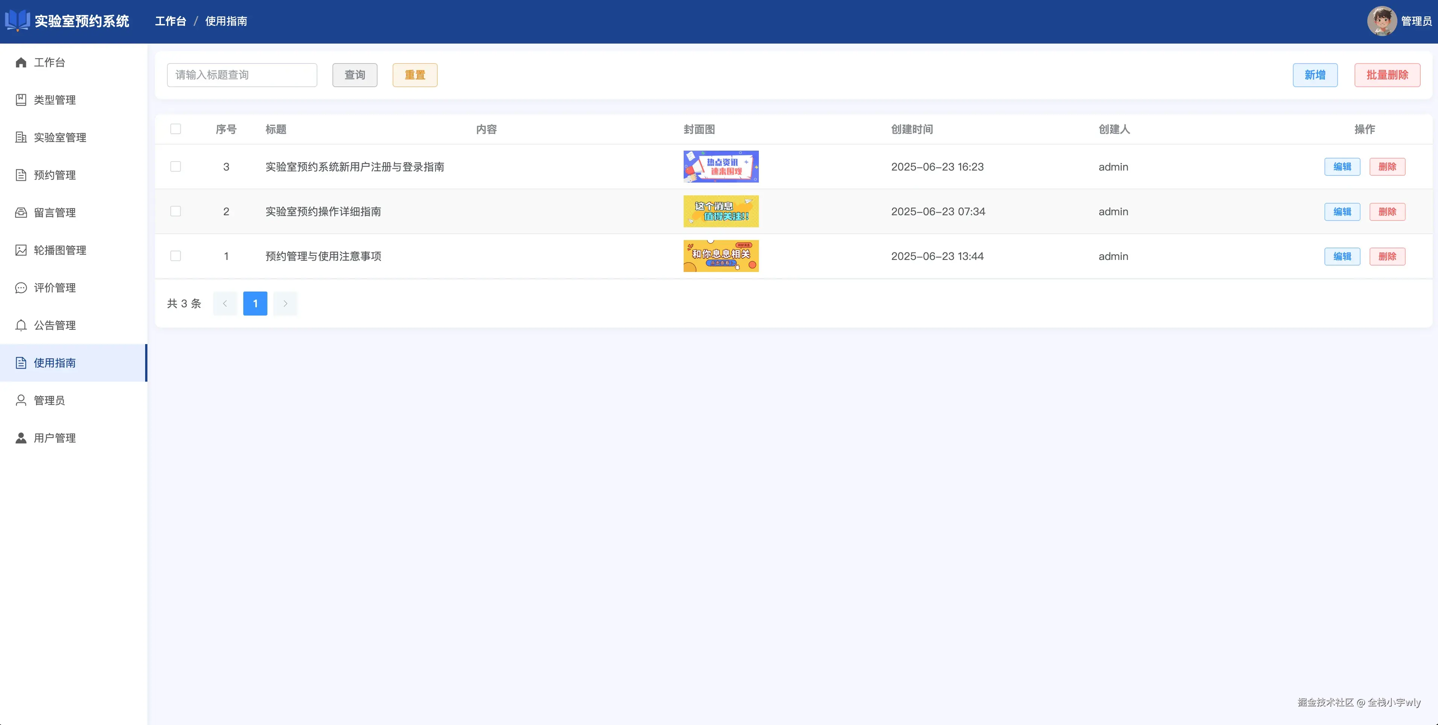Tick the select-all checkbox in the table header
Viewport: 1438px width, 725px height.
pos(175,129)
